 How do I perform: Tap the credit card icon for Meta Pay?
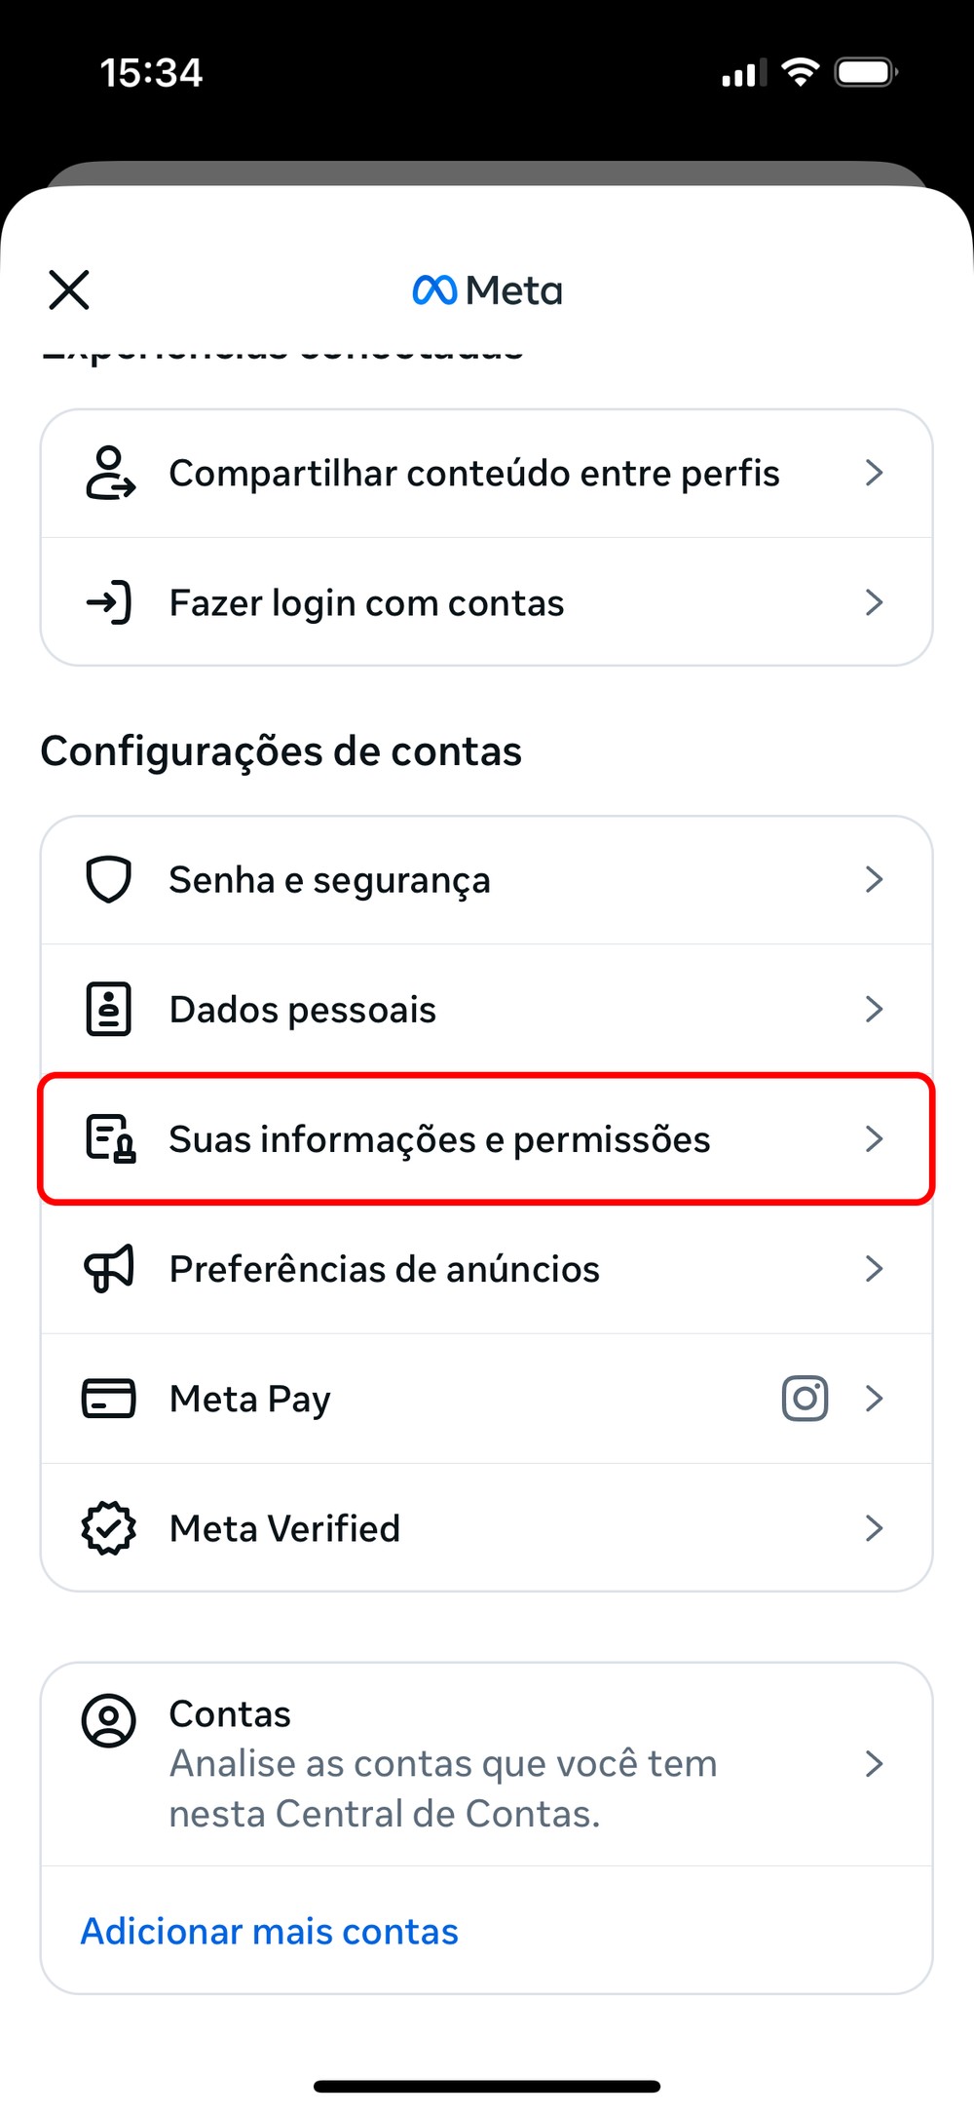click(x=109, y=1398)
